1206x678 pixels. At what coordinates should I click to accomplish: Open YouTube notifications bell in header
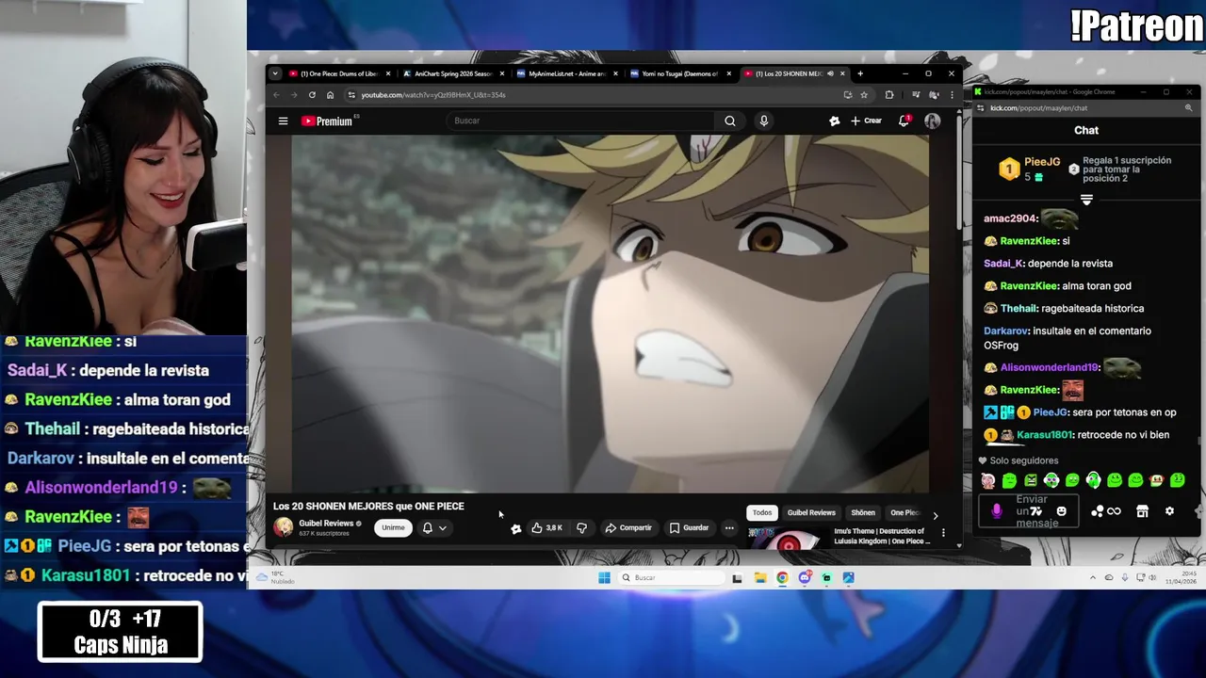click(904, 121)
